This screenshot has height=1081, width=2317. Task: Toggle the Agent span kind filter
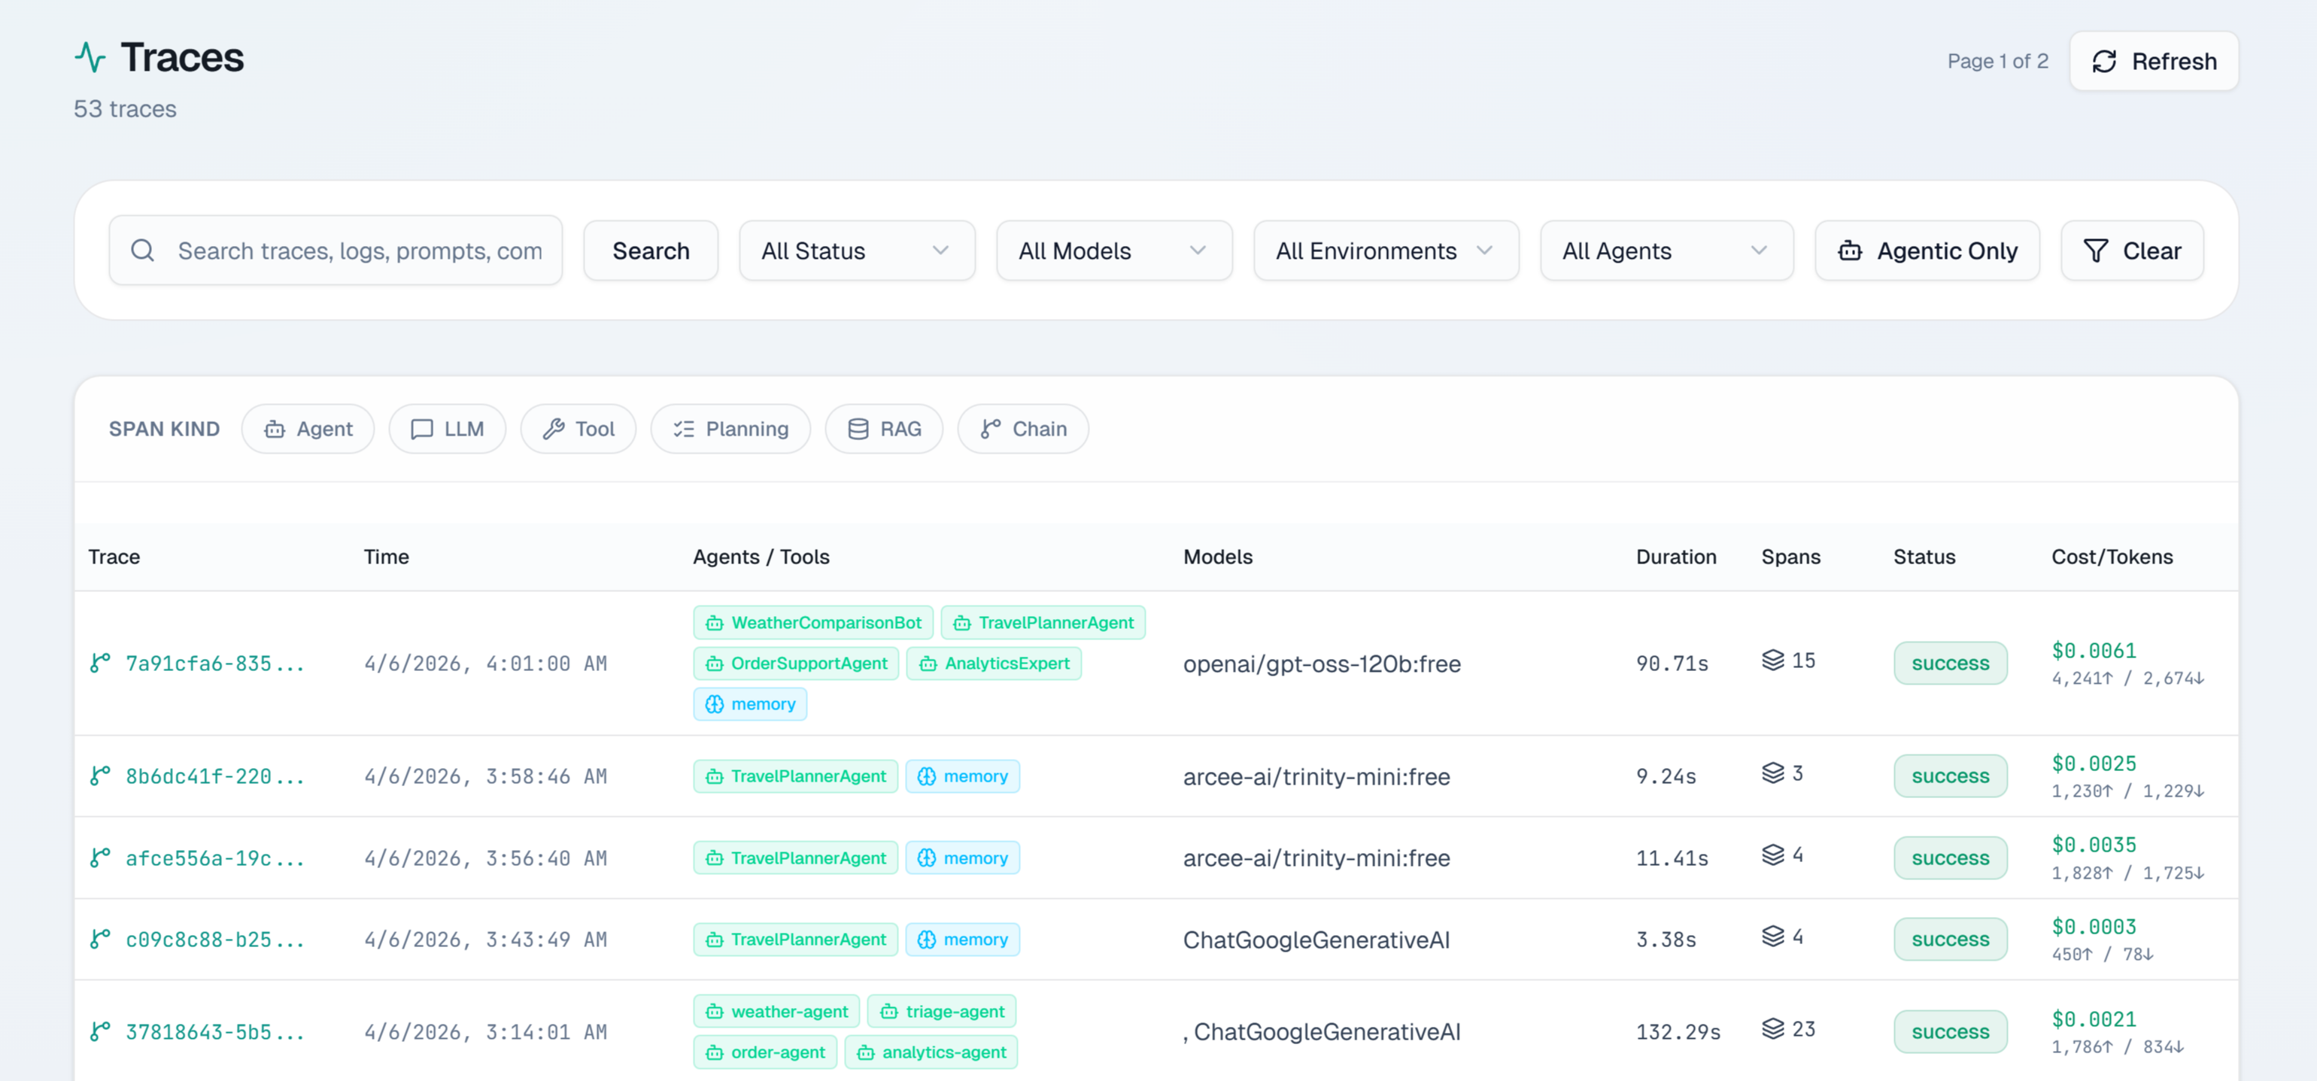pos(308,429)
